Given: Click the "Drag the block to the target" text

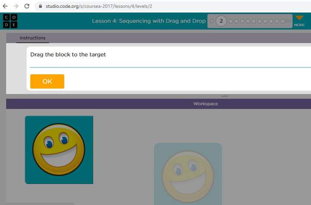Looking at the screenshot, I should pyautogui.click(x=68, y=55).
